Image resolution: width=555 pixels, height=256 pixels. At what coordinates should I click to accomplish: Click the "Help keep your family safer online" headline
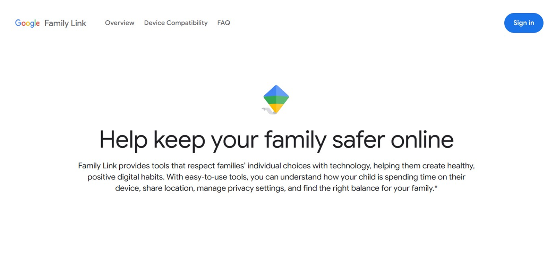276,140
